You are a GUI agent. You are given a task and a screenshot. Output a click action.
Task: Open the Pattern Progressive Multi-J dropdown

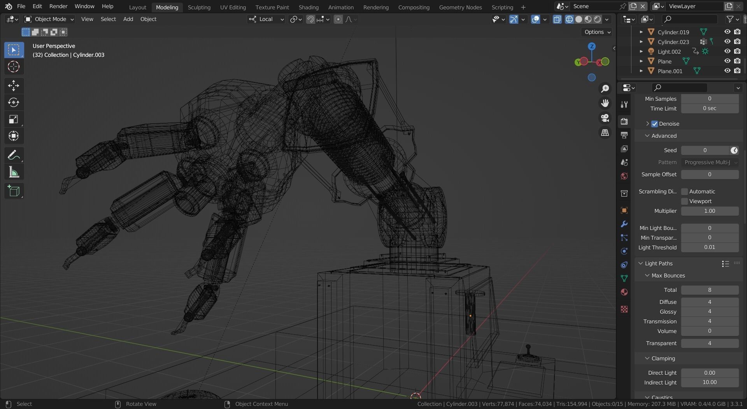[710, 162]
